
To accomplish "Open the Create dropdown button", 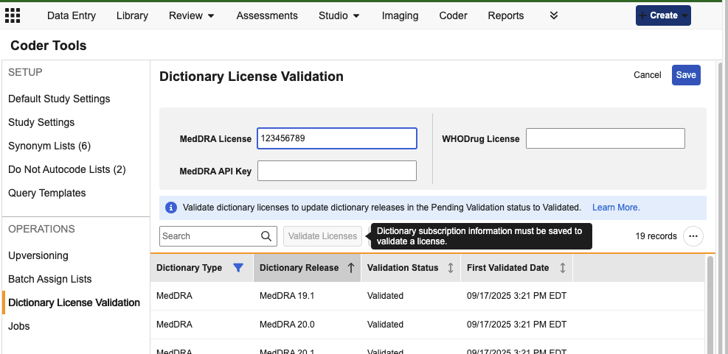I will point(663,15).
